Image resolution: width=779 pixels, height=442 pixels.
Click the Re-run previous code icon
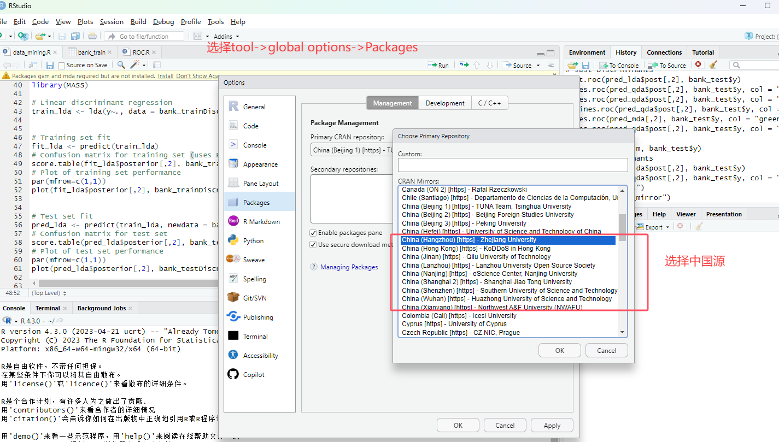click(x=464, y=65)
